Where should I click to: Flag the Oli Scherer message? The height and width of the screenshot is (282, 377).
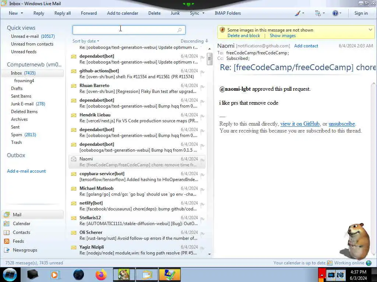pos(202,234)
